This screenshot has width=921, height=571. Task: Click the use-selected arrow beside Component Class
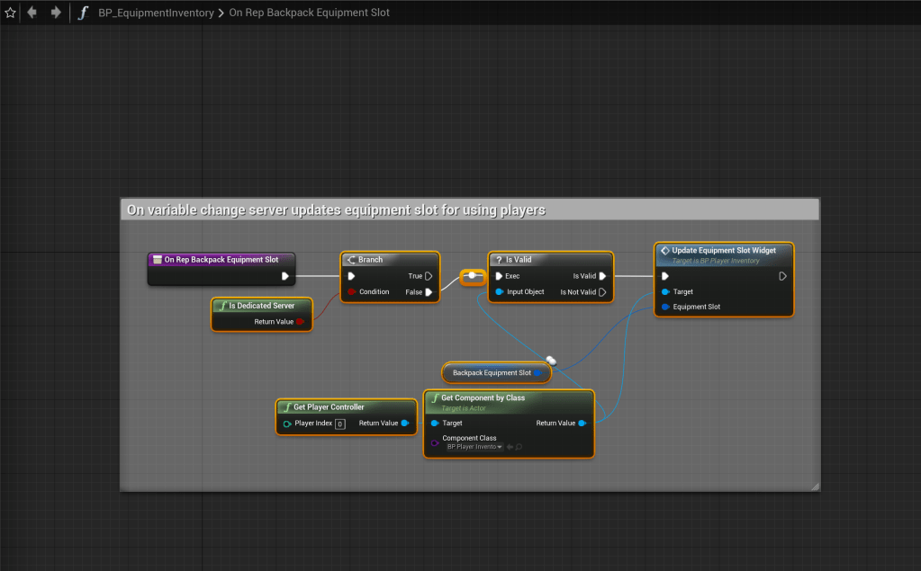tap(510, 447)
